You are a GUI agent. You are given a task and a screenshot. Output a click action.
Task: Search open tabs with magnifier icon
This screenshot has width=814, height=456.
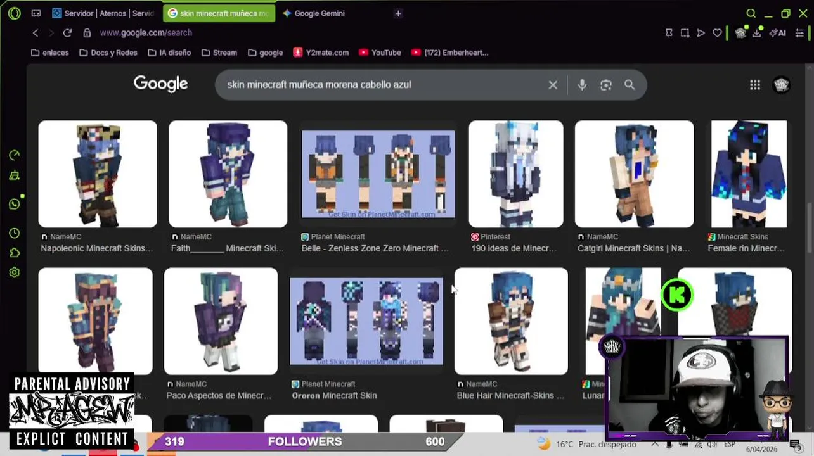(x=751, y=13)
